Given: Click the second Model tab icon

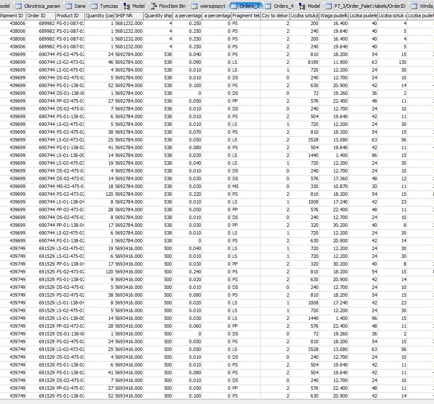Looking at the screenshot, I should pos(302,6).
